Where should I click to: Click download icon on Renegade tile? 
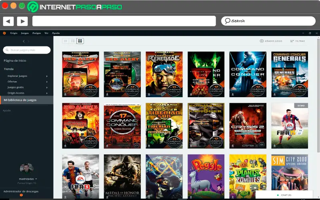tap(149, 94)
